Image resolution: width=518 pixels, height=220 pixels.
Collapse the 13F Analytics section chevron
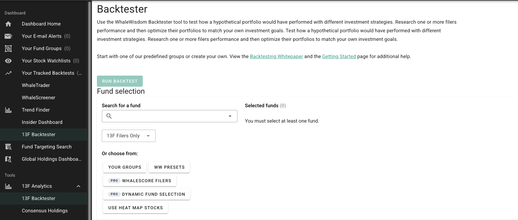pyautogui.click(x=78, y=186)
